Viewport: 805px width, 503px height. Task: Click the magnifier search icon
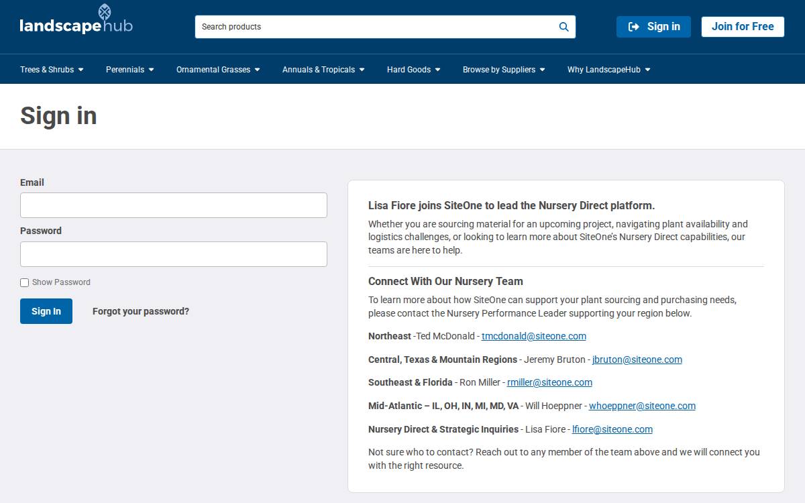click(563, 27)
